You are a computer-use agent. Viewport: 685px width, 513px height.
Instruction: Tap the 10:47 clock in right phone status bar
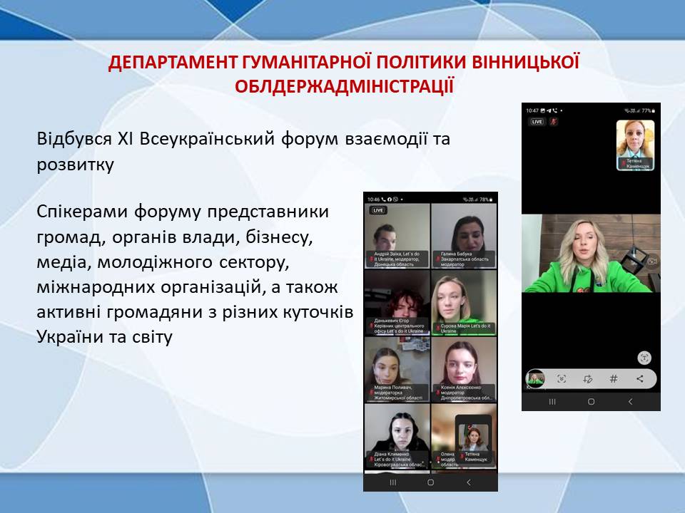pyautogui.click(x=532, y=110)
